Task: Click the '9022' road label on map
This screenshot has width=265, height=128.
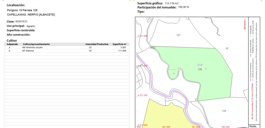Action: (153, 48)
